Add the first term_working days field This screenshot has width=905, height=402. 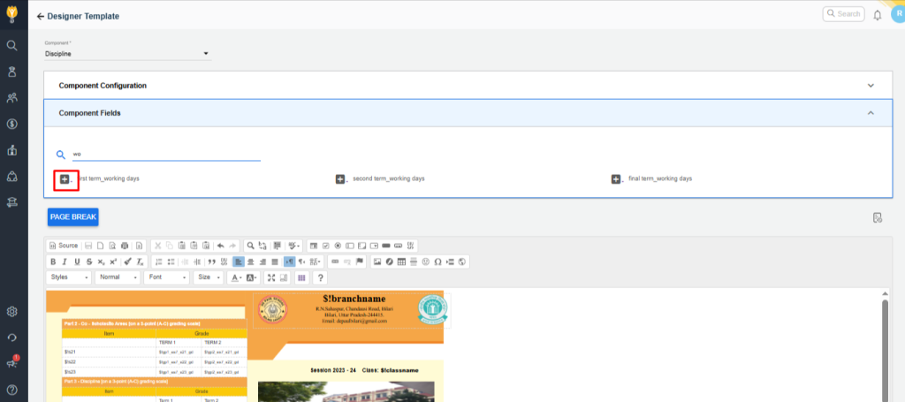[x=65, y=179]
